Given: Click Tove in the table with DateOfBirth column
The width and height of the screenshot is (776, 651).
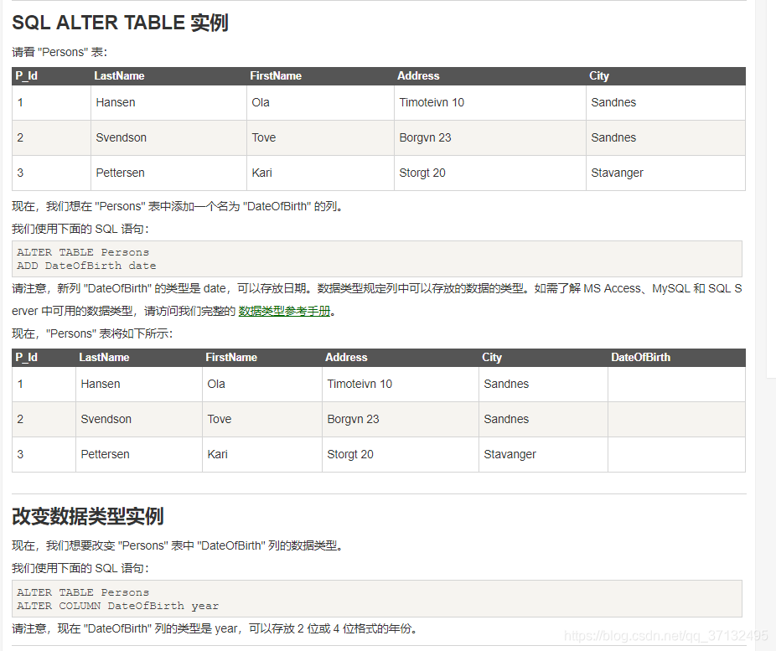Looking at the screenshot, I should tap(220, 419).
